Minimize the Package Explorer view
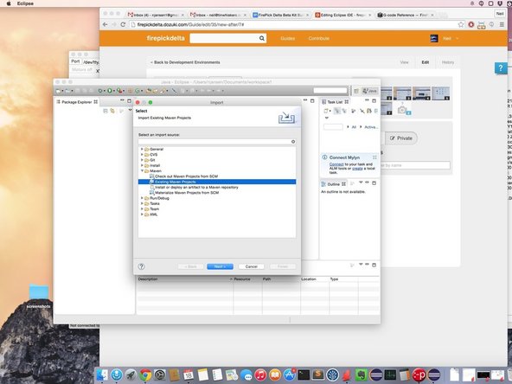512x384 pixels. 122,100
